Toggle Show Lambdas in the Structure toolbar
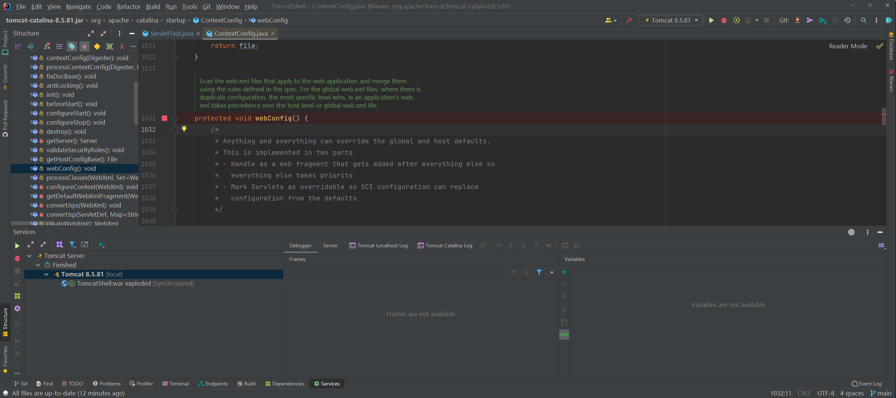The image size is (896, 398). point(122,46)
